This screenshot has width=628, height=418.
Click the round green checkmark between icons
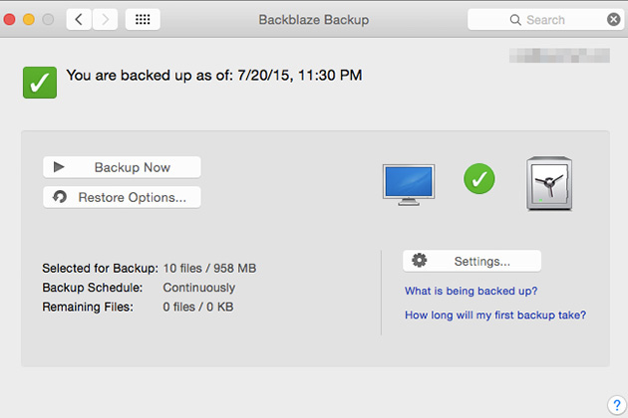click(x=479, y=179)
